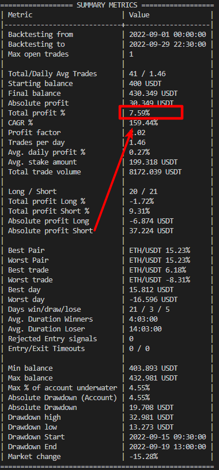This screenshot has width=219, height=470.
Task: Select Best day value 15.812 USDT
Action: [x=151, y=290]
